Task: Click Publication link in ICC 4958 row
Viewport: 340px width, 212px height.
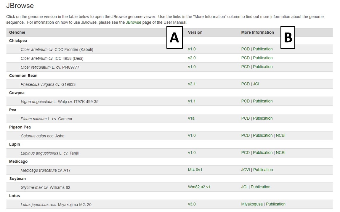Action: [263, 58]
